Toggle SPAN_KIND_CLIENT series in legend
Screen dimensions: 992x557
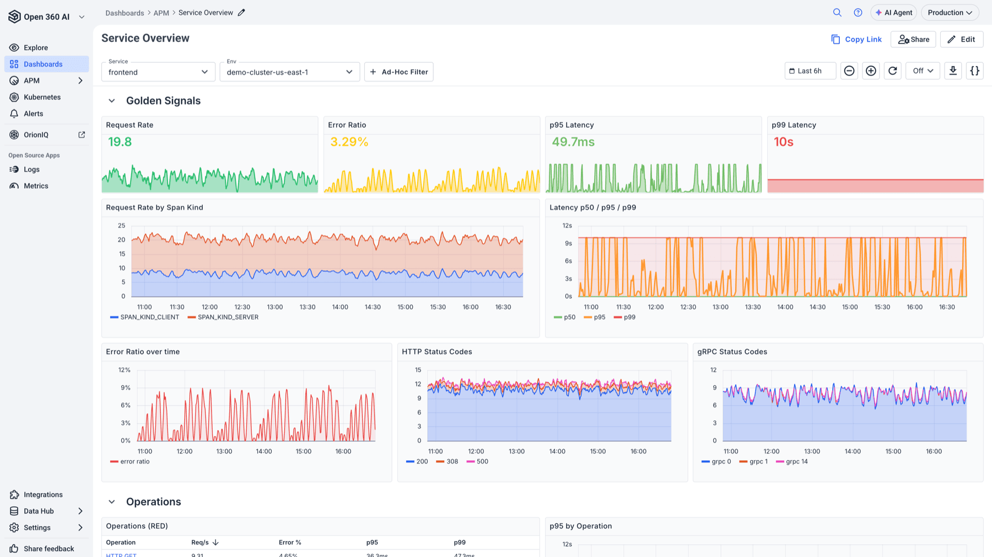(x=144, y=318)
